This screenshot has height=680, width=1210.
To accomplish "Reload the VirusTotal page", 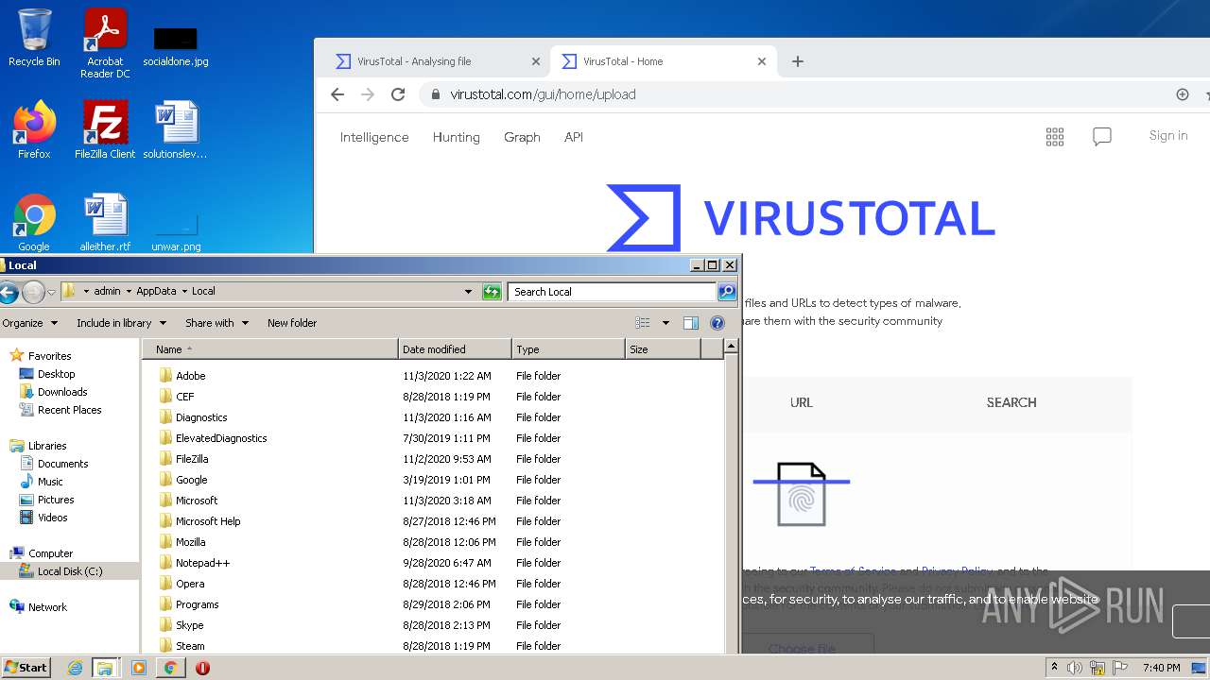I will point(398,94).
